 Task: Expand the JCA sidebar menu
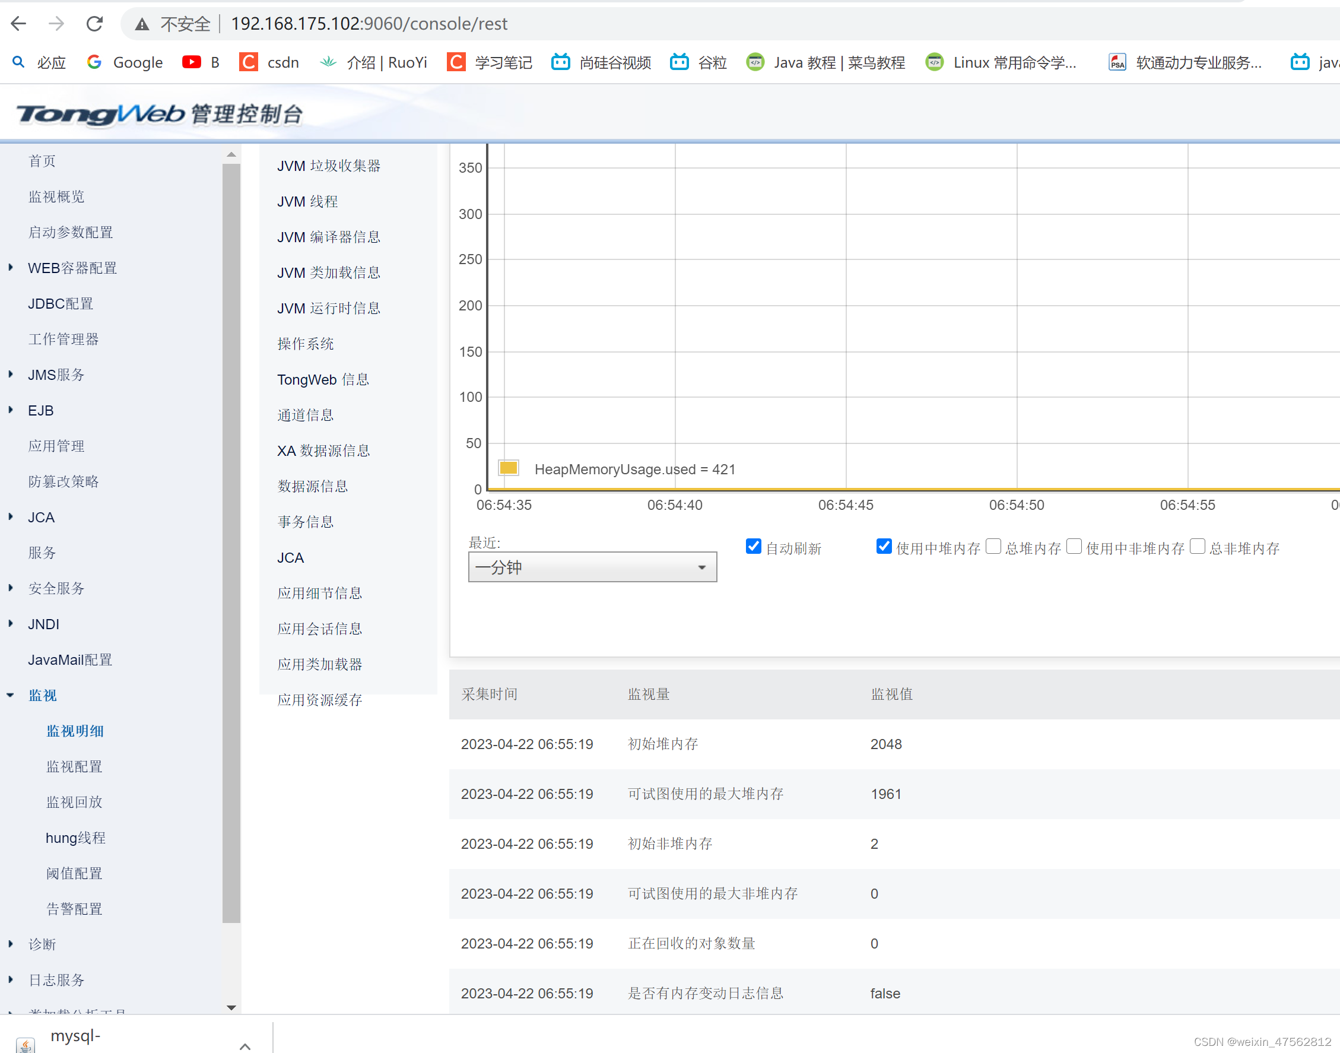11,516
